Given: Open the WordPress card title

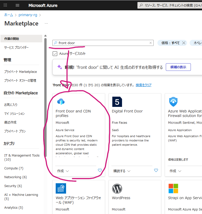Looking at the screenshot, I should (121, 198).
